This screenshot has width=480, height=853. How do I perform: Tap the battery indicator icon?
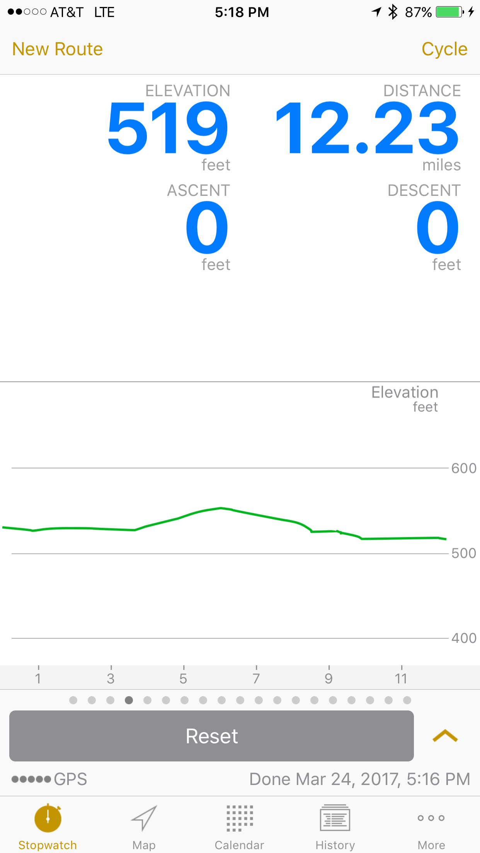pos(449,12)
